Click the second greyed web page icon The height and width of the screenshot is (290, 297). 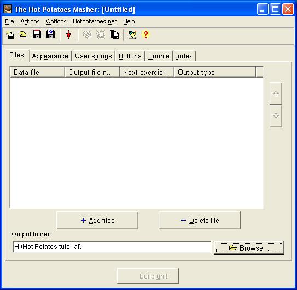[x=101, y=34]
